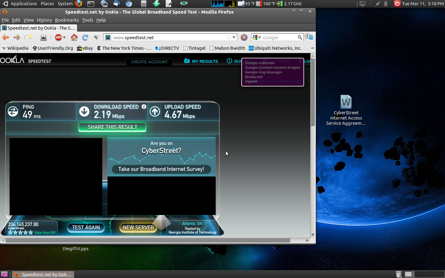
Task: Toggle the bookmark star in address bar
Action: pos(229,37)
